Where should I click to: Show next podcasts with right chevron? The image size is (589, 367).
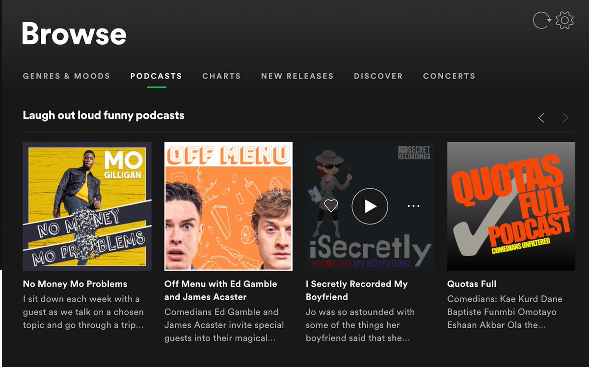pyautogui.click(x=565, y=118)
